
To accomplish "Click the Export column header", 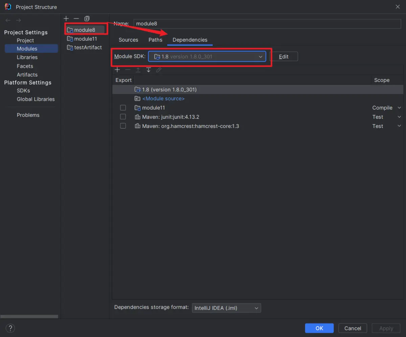I will click(x=123, y=80).
